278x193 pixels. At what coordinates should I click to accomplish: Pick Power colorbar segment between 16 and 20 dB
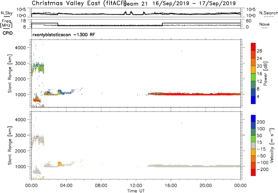[253, 70]
